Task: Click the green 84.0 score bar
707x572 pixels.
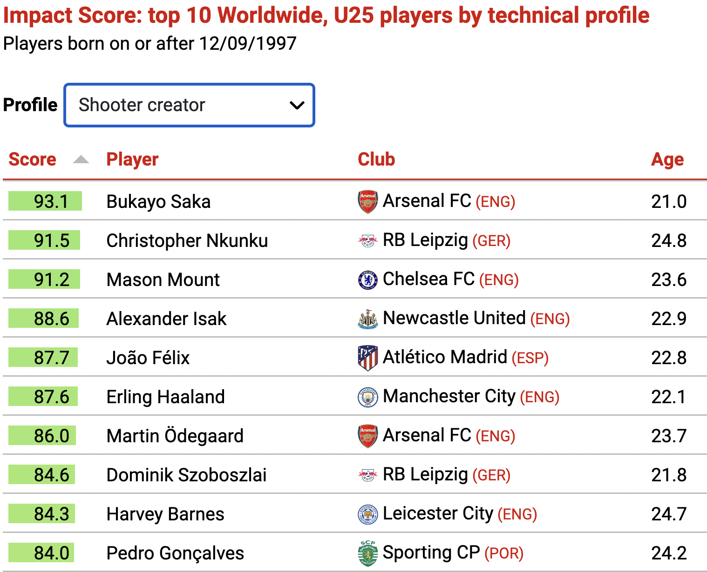Action: click(x=41, y=552)
